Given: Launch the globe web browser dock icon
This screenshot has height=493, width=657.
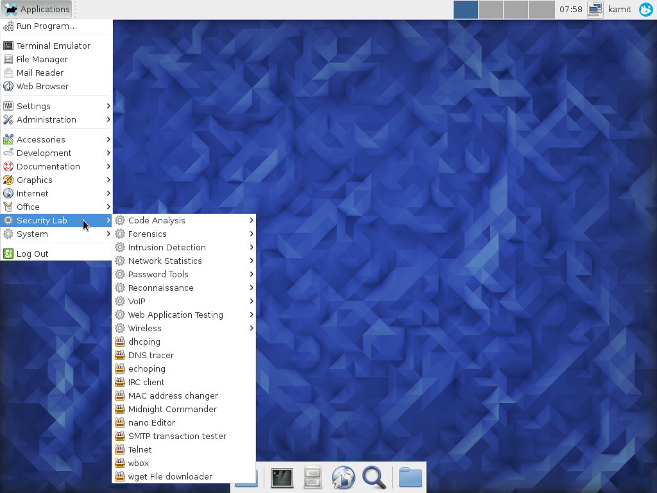Looking at the screenshot, I should (343, 478).
